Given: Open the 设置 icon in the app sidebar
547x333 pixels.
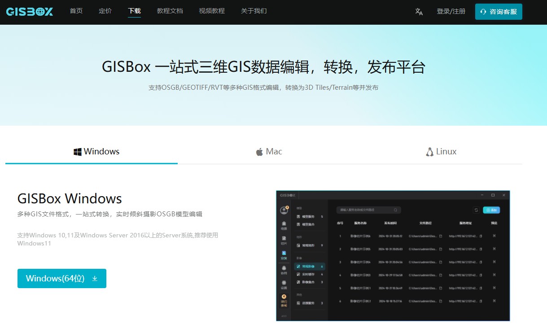Looking at the screenshot, I should point(284,285).
